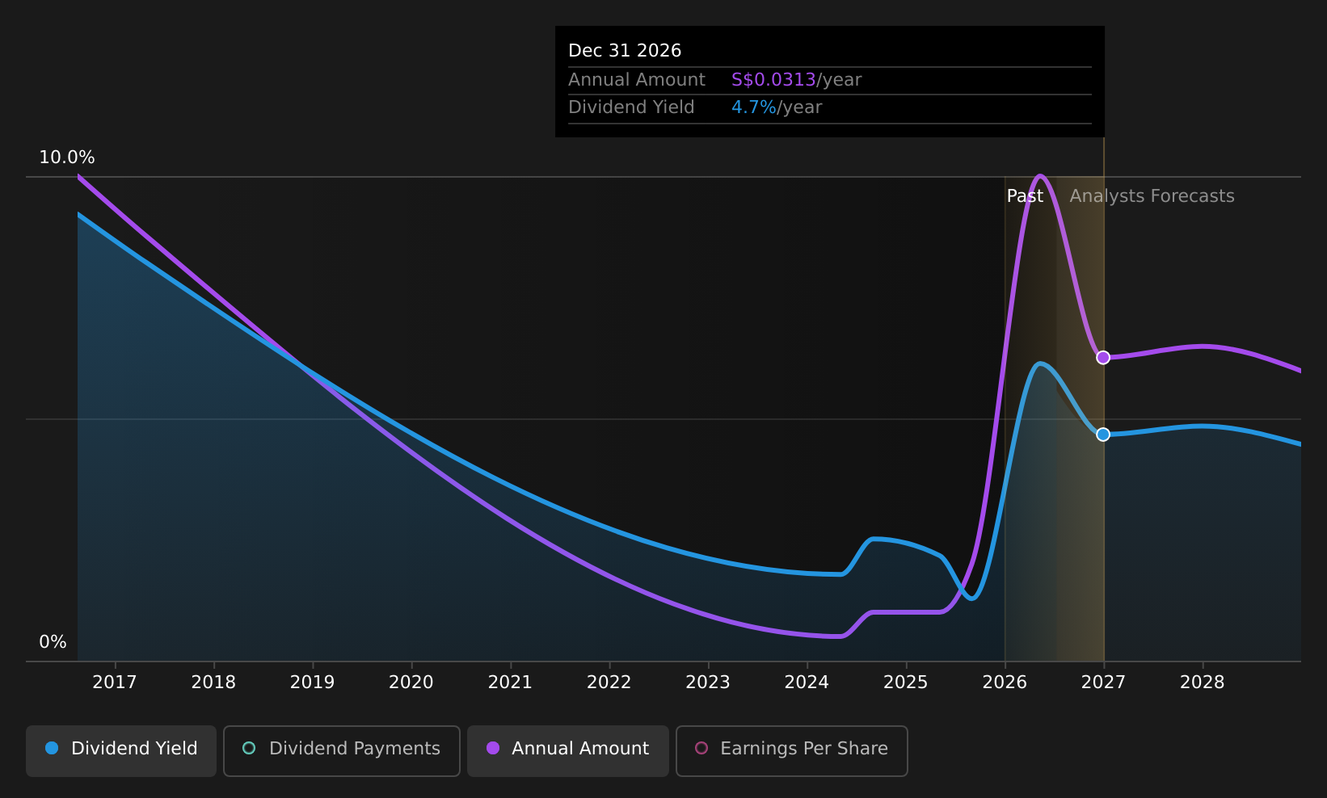The image size is (1327, 798).
Task: Click tooltip date 'Dec 31 2026'
Action: click(625, 51)
